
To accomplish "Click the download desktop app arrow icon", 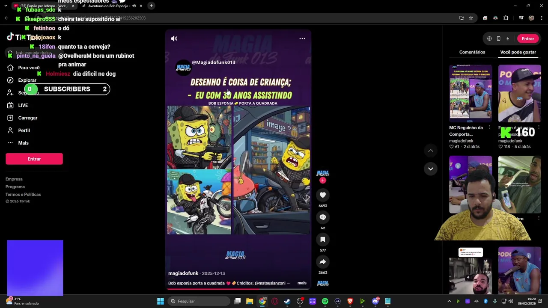I will click(508, 38).
